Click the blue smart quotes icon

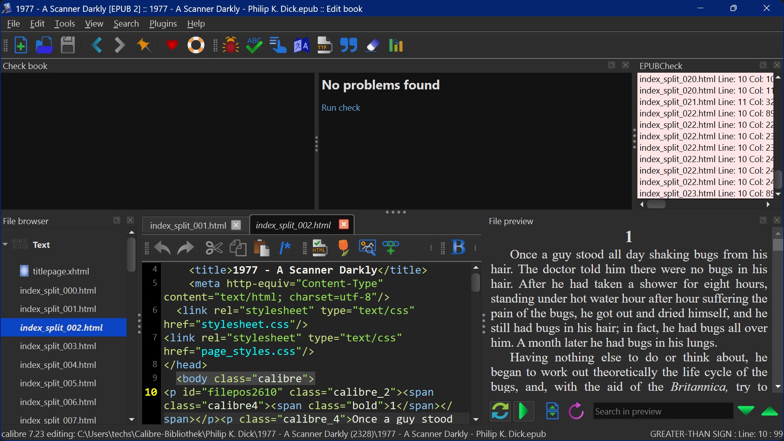point(349,45)
